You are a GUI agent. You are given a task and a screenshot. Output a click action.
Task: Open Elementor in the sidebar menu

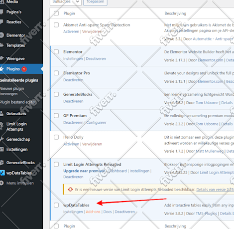(16, 35)
